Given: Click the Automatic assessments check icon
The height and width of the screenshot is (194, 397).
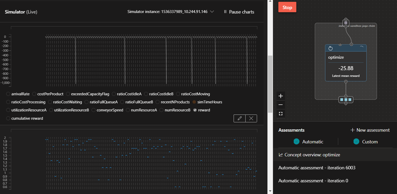Looking at the screenshot, I should [x=296, y=142].
